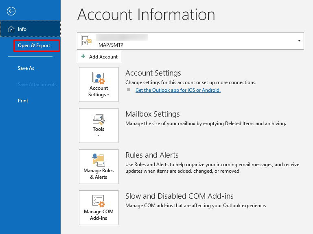The width and height of the screenshot is (313, 234).
Task: Click the Mailbox Settings heading
Action: click(153, 114)
